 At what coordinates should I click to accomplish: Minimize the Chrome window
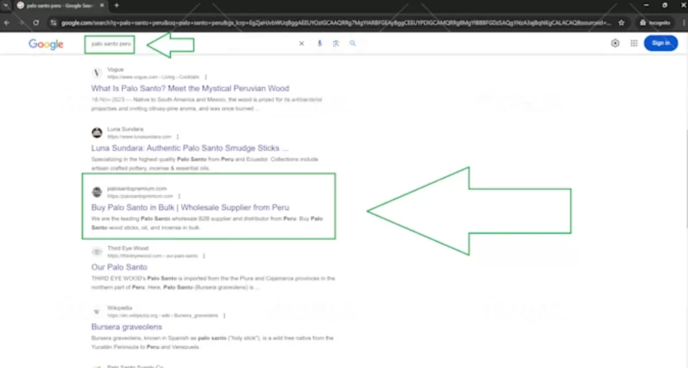coord(647,5)
